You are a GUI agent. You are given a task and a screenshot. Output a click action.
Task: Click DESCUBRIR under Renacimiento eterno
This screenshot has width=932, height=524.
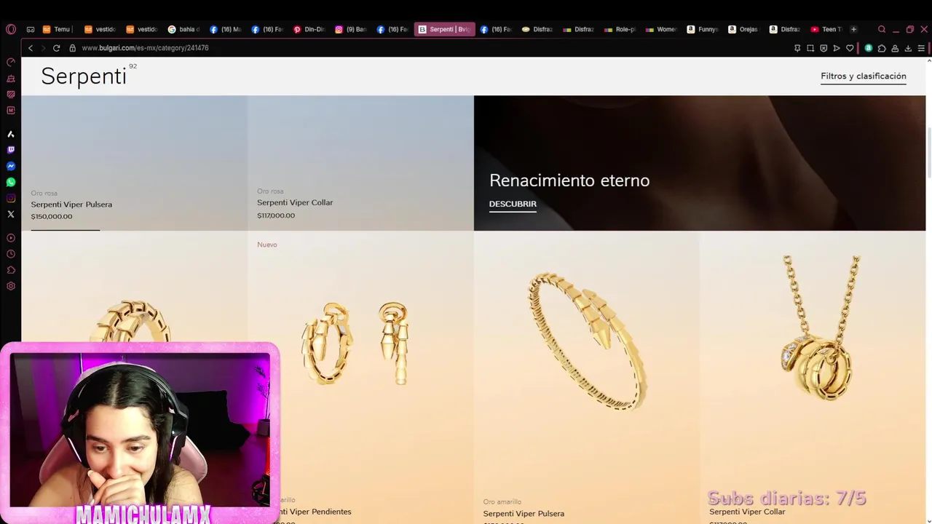513,205
